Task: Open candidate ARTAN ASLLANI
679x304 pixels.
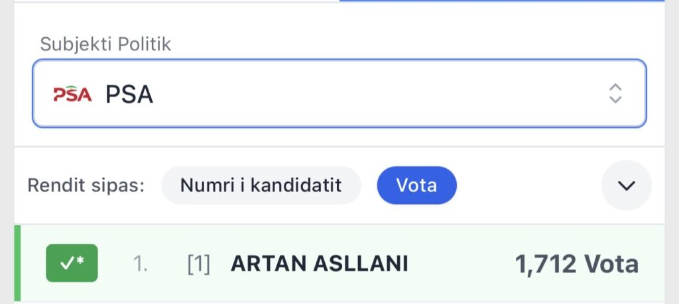Action: tap(319, 264)
